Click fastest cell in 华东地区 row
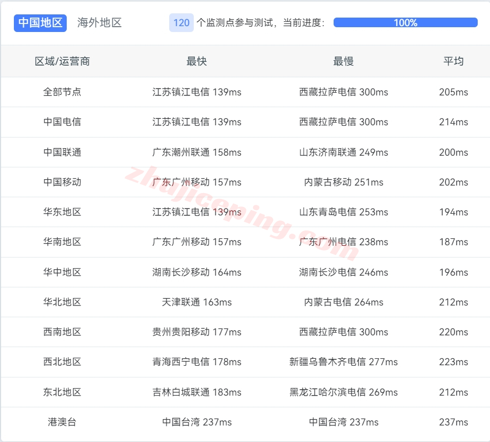Screen dimensions: 490x442 (196, 212)
